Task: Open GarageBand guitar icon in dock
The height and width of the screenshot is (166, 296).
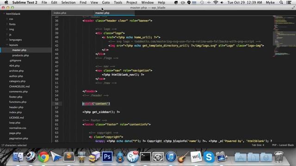Action: click(x=183, y=157)
